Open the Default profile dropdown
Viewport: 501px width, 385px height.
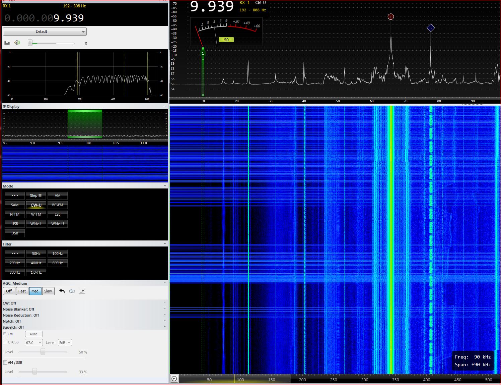45,32
